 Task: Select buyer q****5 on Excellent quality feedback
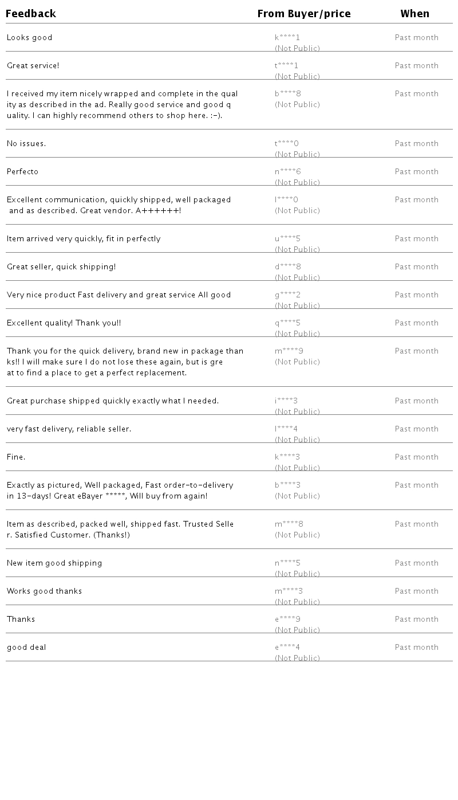pos(288,323)
